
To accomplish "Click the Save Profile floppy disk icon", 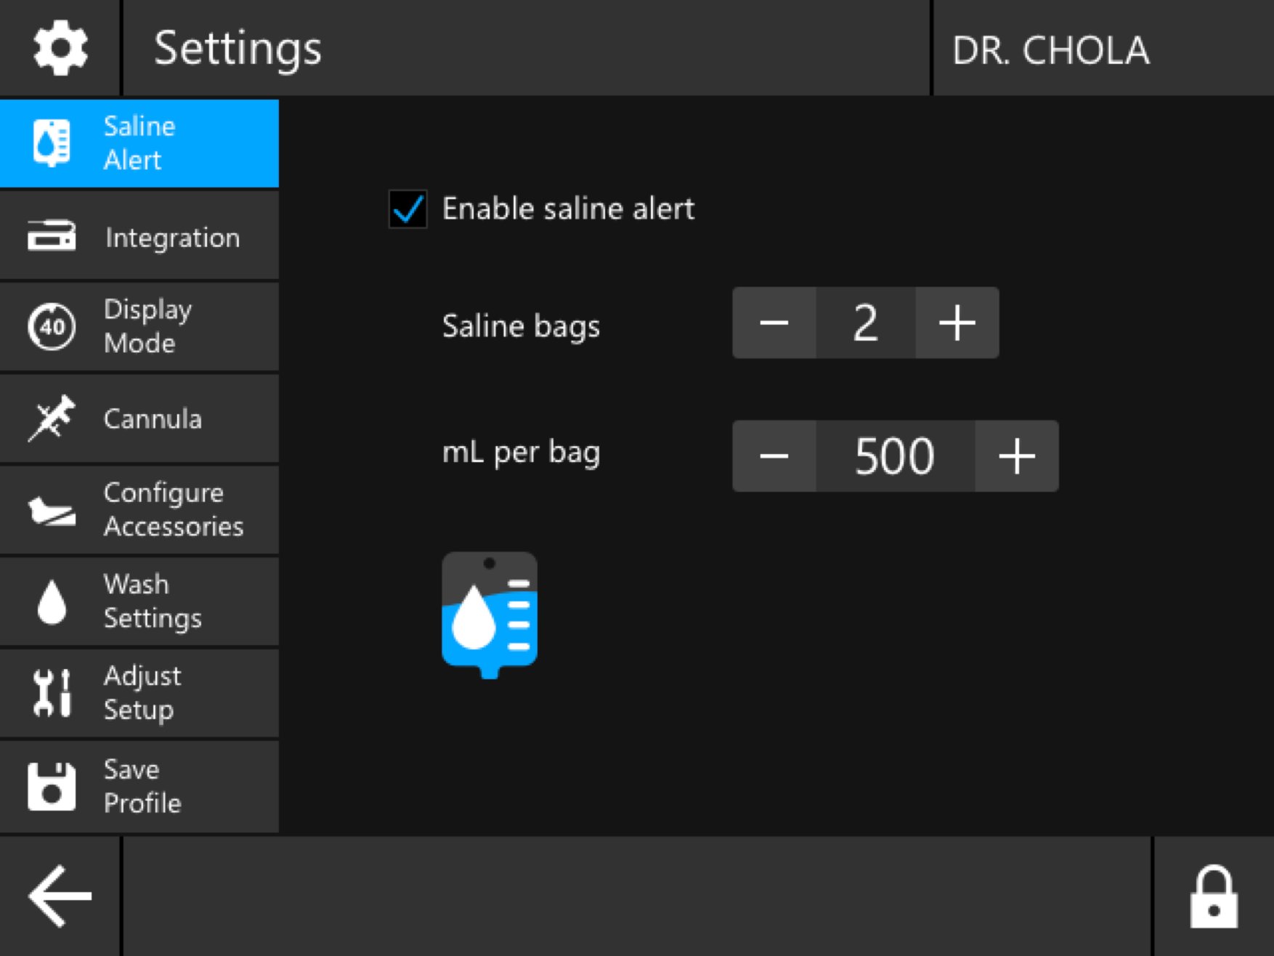I will (x=52, y=786).
